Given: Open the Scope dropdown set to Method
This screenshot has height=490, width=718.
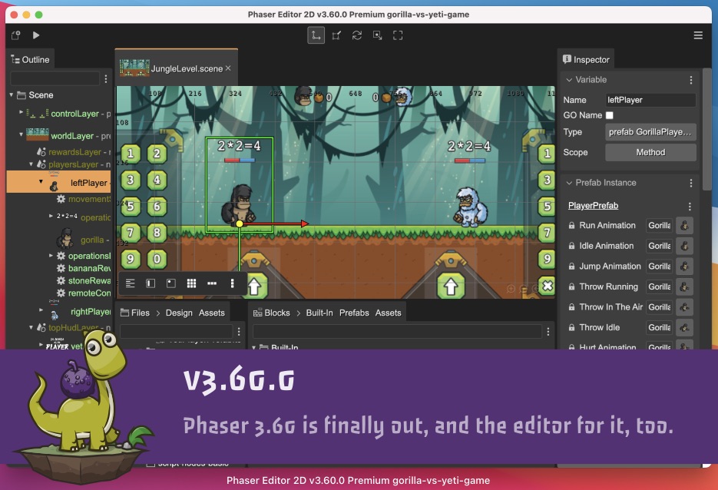Looking at the screenshot, I should tap(650, 152).
